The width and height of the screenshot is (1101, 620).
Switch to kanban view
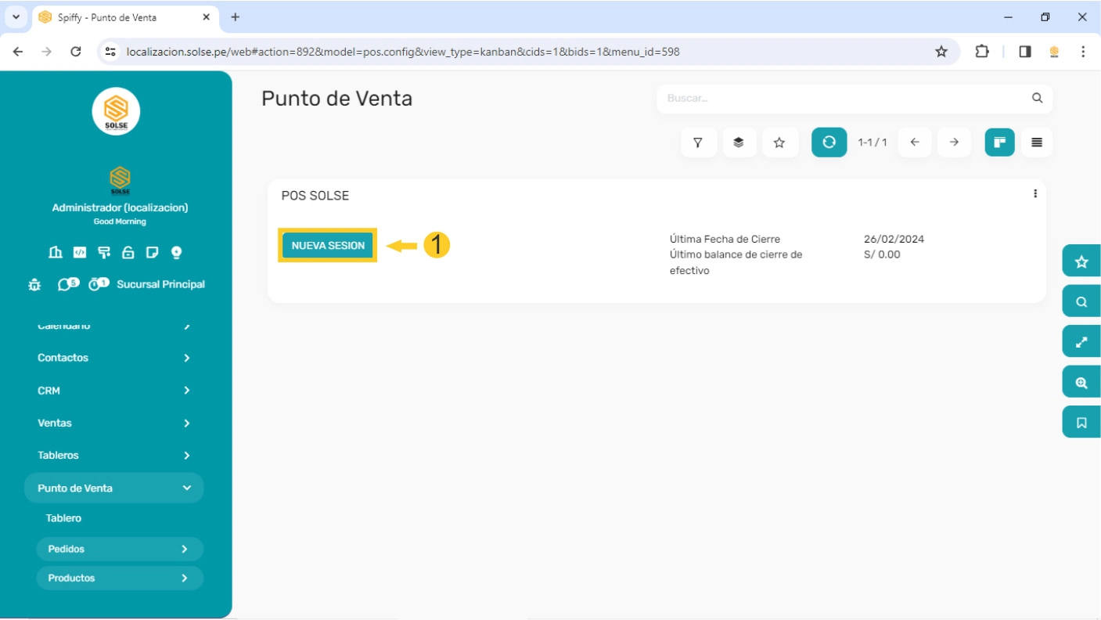(x=999, y=142)
